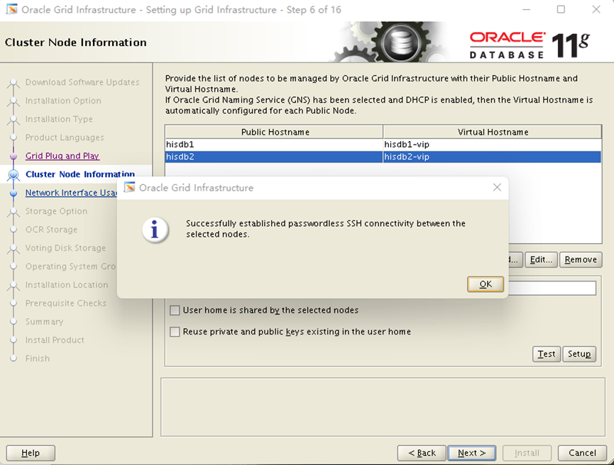This screenshot has height=465, width=614.
Task: Click the information icon in the dialog
Action: click(x=155, y=230)
